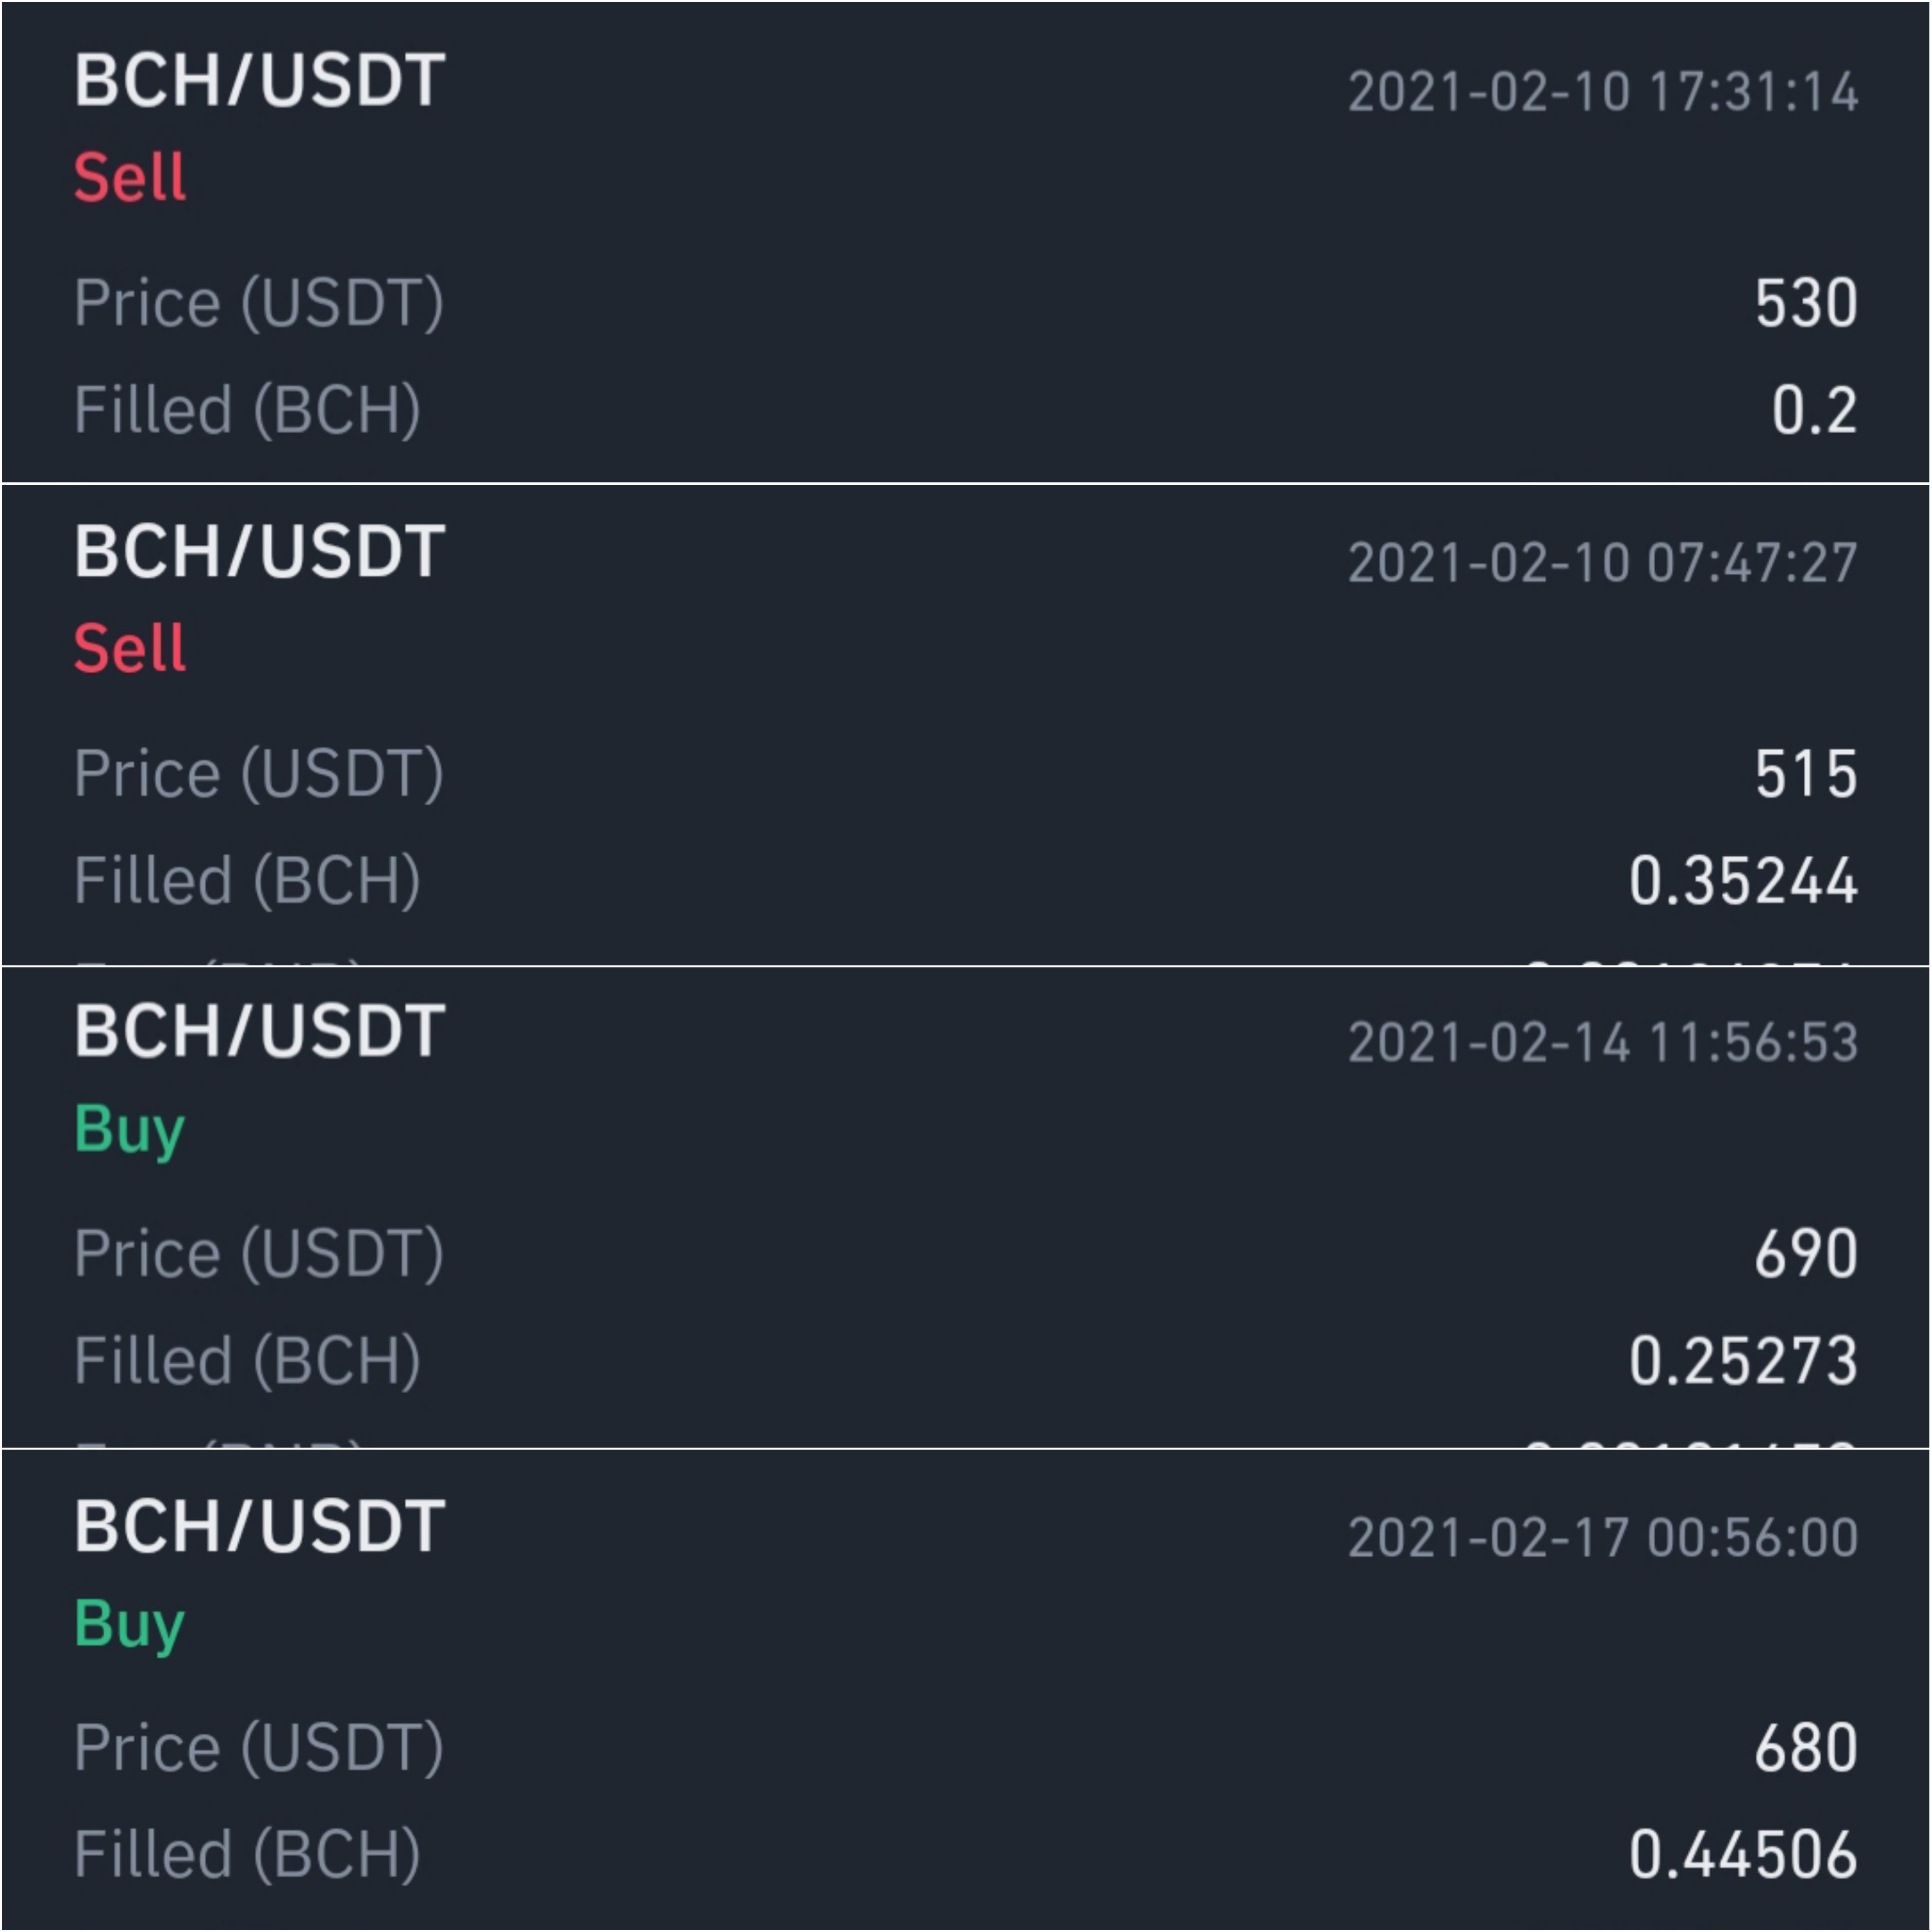Click the price value 530
Image resolution: width=1932 pixels, height=1932 pixels.
pos(1806,302)
